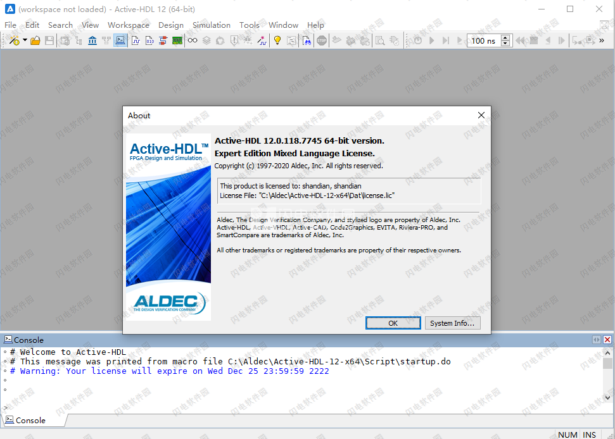Viewport: 615px width, 439px height.
Task: Click the plug with checkmark icon
Action: coord(395,40)
